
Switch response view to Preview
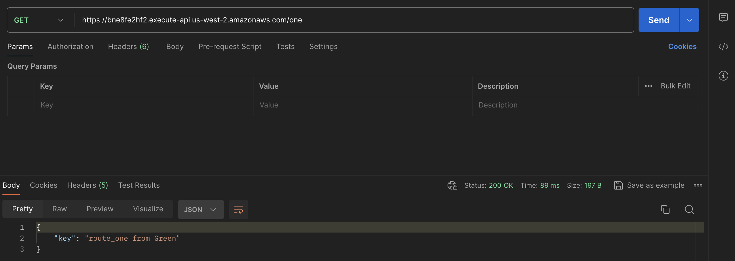click(x=100, y=209)
